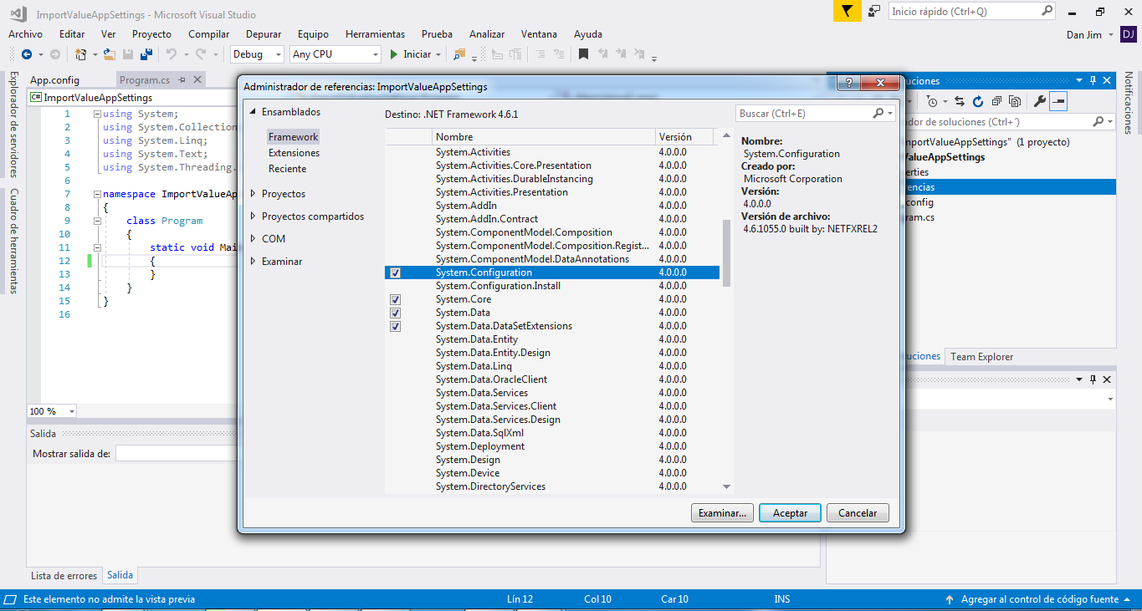Expand the COM category

[x=254, y=239]
